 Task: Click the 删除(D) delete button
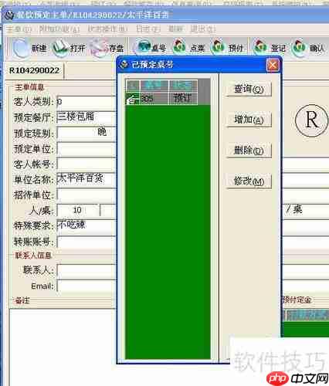[249, 151]
